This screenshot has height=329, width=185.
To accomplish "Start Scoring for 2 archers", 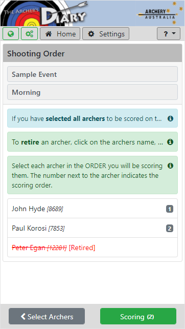I will pos(138,316).
